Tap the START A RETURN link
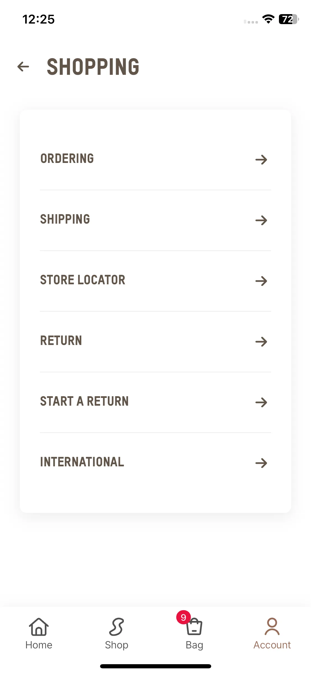 pos(155,402)
